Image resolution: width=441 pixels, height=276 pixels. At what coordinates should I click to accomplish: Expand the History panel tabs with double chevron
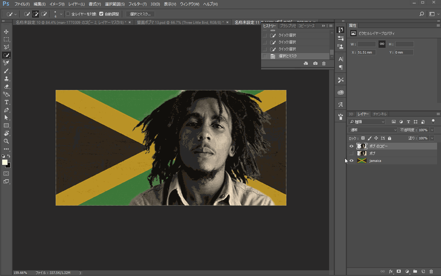coord(323,26)
